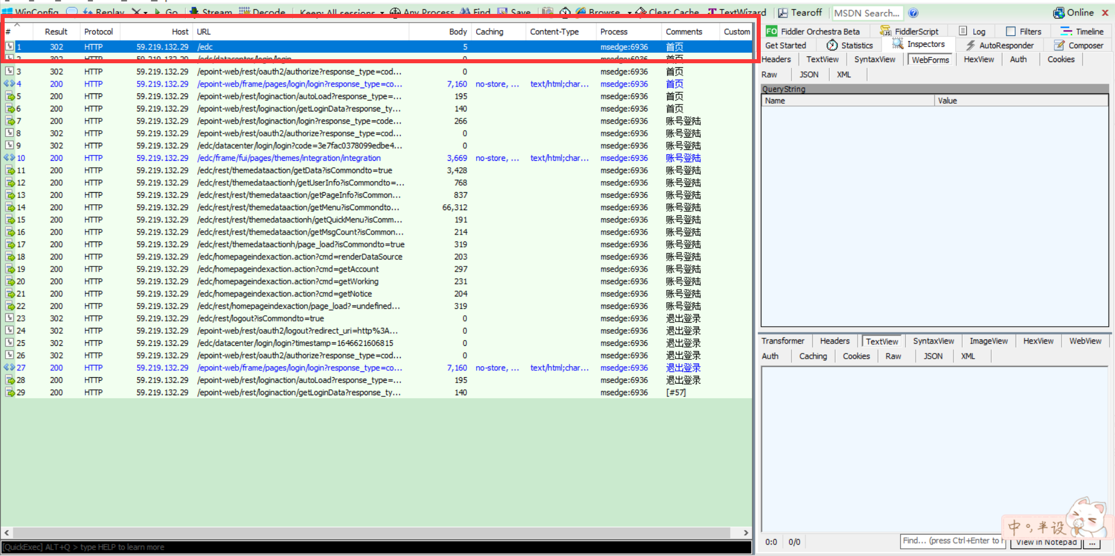Click the Comments column header

[690, 31]
